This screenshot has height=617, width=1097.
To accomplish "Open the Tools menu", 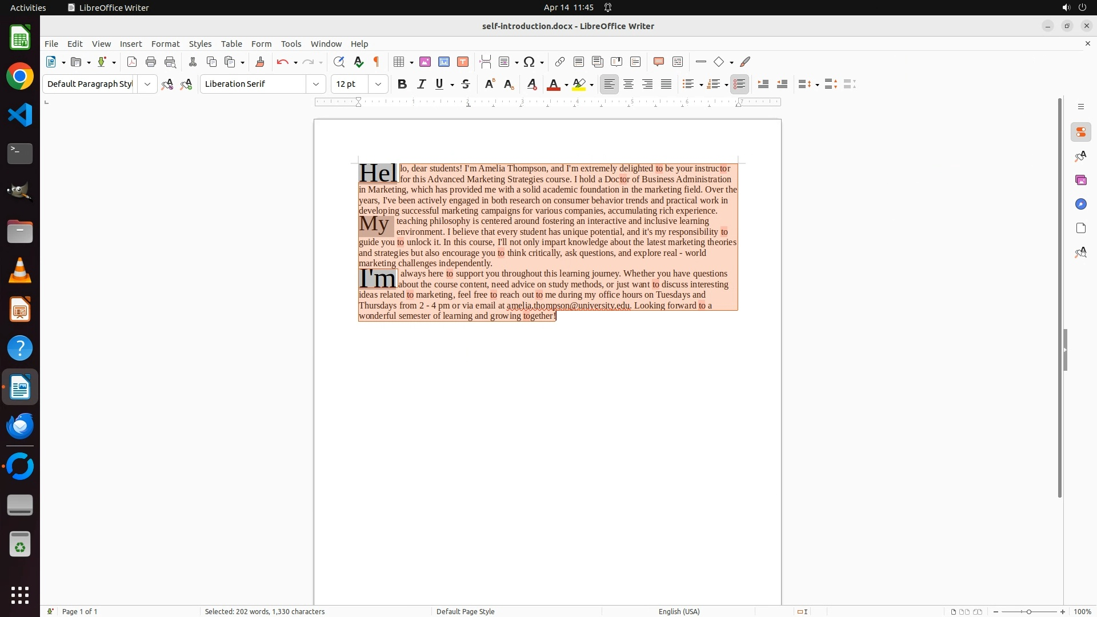I will 291,43.
